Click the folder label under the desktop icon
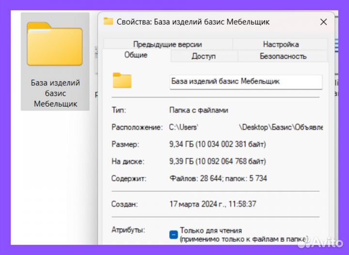 pyautogui.click(x=55, y=93)
